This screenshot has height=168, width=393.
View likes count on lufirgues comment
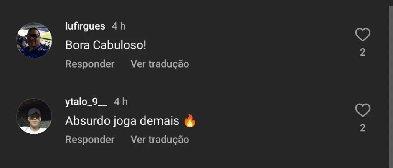point(363,52)
